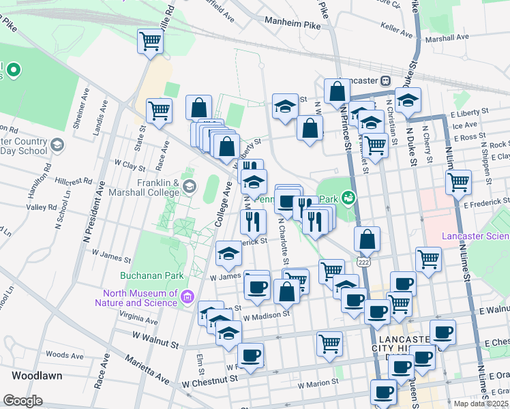The image size is (510, 409).
Task: Open shopping cart marker between N Duke St and N Lime St
Action: coord(429,260)
